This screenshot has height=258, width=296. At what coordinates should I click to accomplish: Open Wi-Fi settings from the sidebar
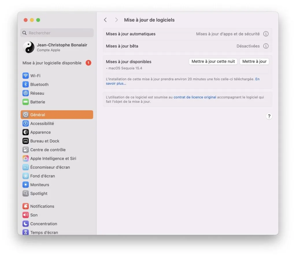pyautogui.click(x=35, y=75)
